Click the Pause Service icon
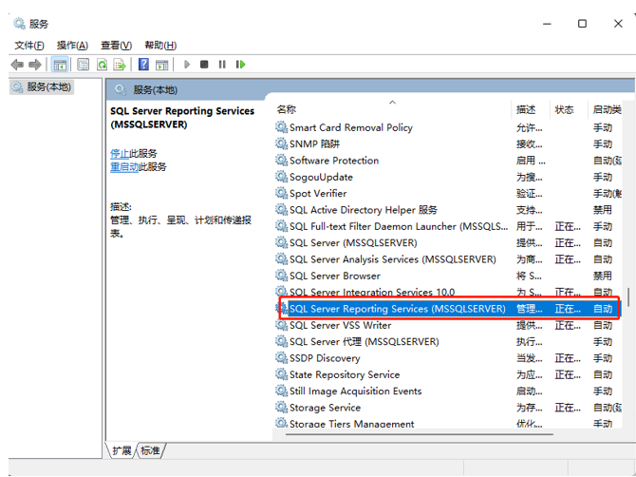Image resolution: width=636 pixels, height=477 pixels. [x=222, y=65]
